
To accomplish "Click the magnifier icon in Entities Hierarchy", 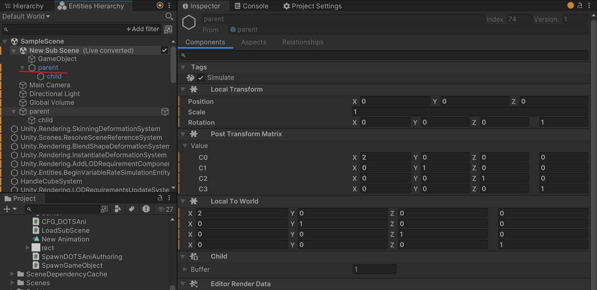I will [169, 16].
